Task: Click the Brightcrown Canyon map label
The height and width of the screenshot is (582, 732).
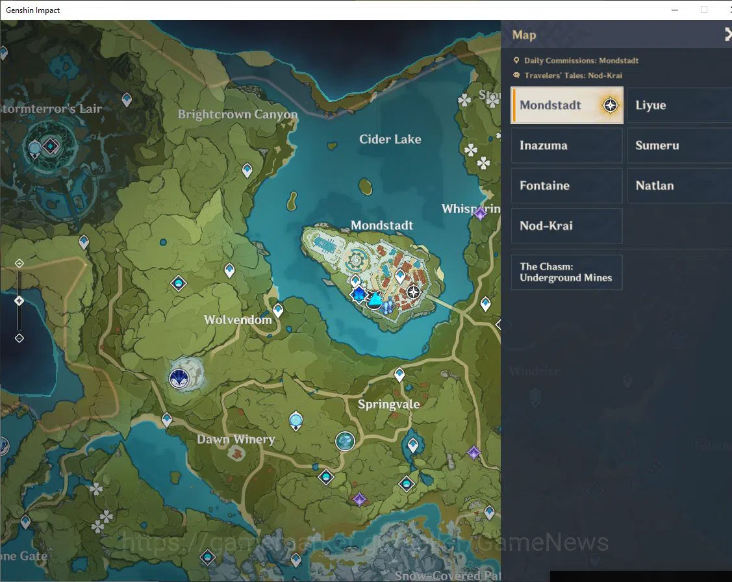Action: pos(238,114)
